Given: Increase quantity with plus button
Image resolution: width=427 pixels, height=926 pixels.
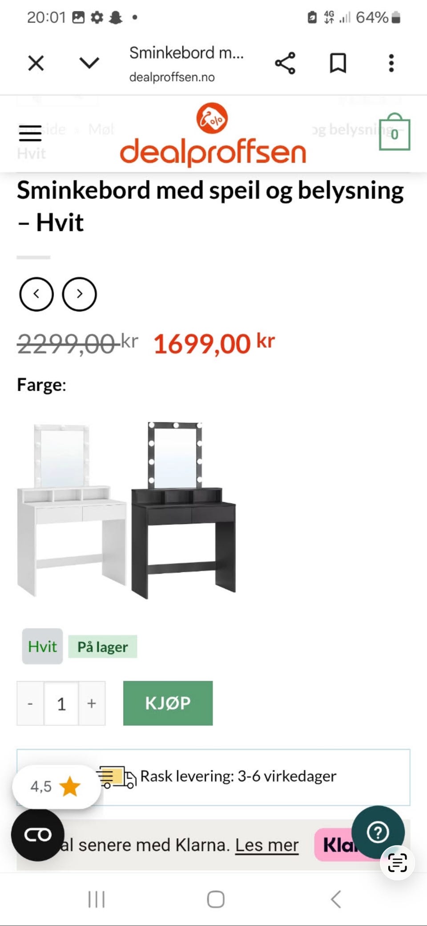Looking at the screenshot, I should click(x=92, y=703).
